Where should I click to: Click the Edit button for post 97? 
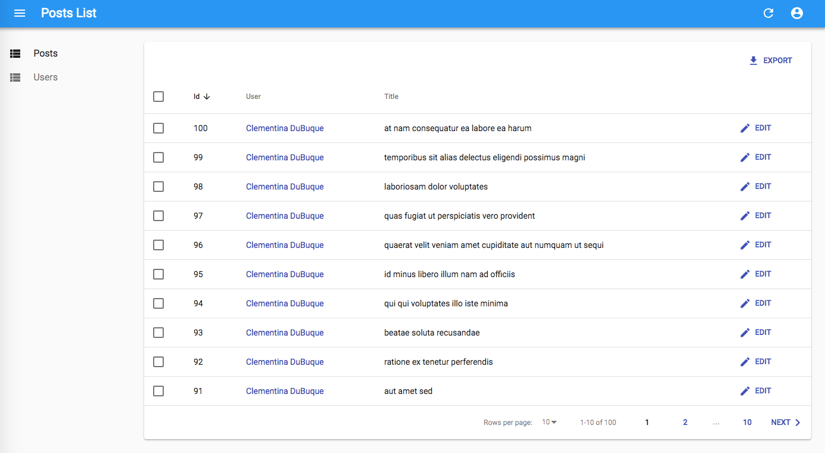click(755, 216)
